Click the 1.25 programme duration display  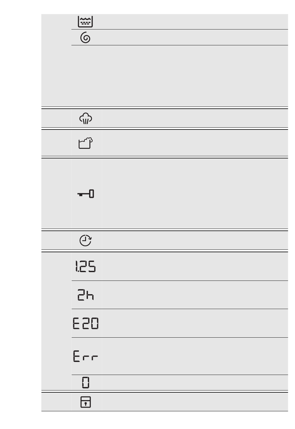pyautogui.click(x=85, y=267)
